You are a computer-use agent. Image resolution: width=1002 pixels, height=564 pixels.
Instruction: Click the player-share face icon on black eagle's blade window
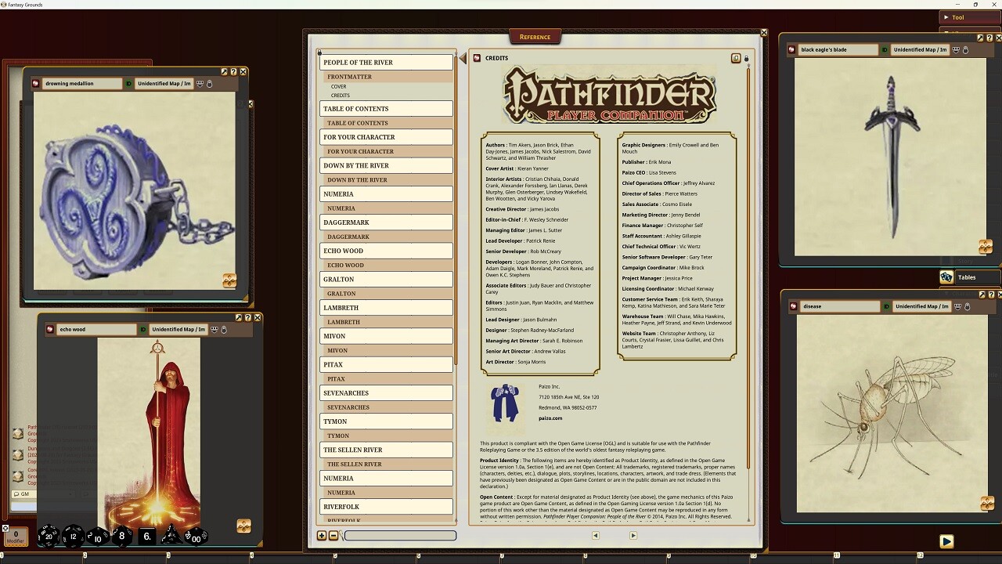(957, 50)
